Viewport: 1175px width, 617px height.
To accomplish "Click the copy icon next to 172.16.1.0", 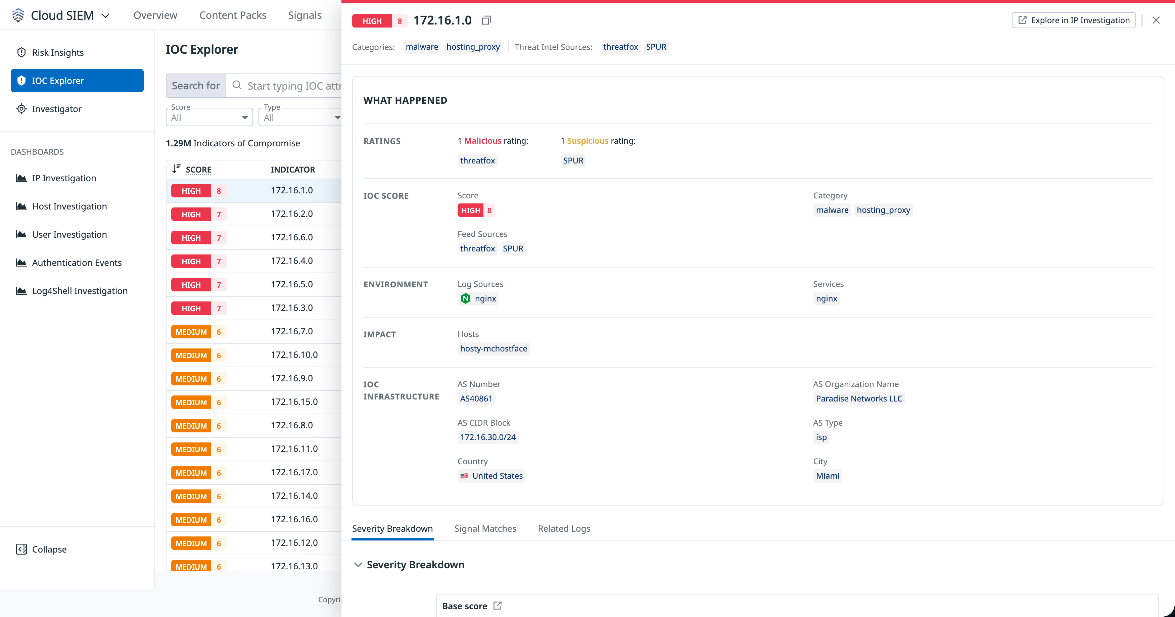I will pyautogui.click(x=486, y=20).
